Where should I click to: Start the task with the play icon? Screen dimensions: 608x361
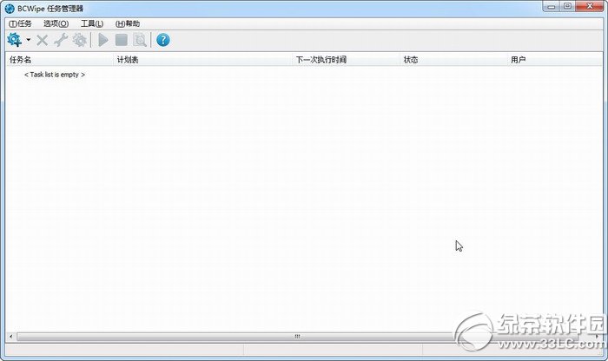103,40
